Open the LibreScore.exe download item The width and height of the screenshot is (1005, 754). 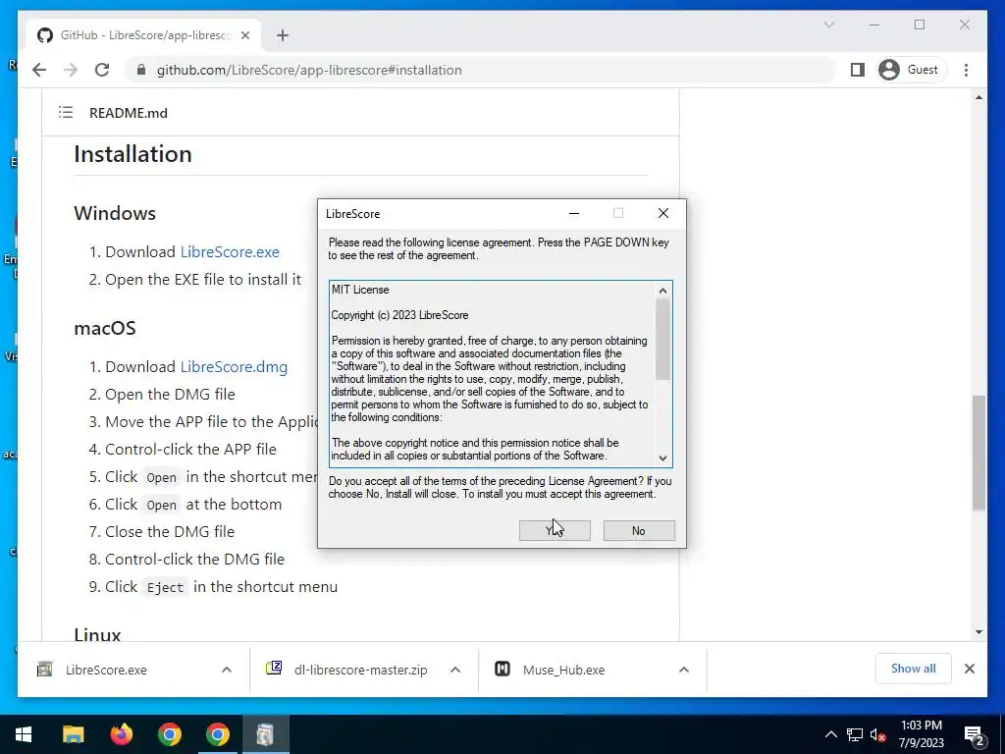(106, 670)
